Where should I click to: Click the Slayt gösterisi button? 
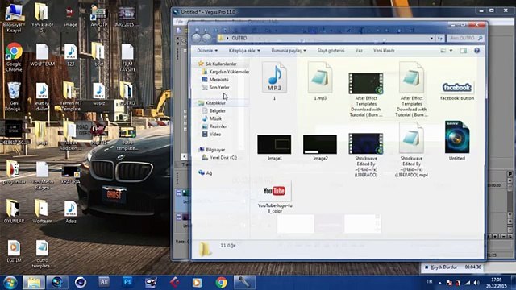point(331,51)
